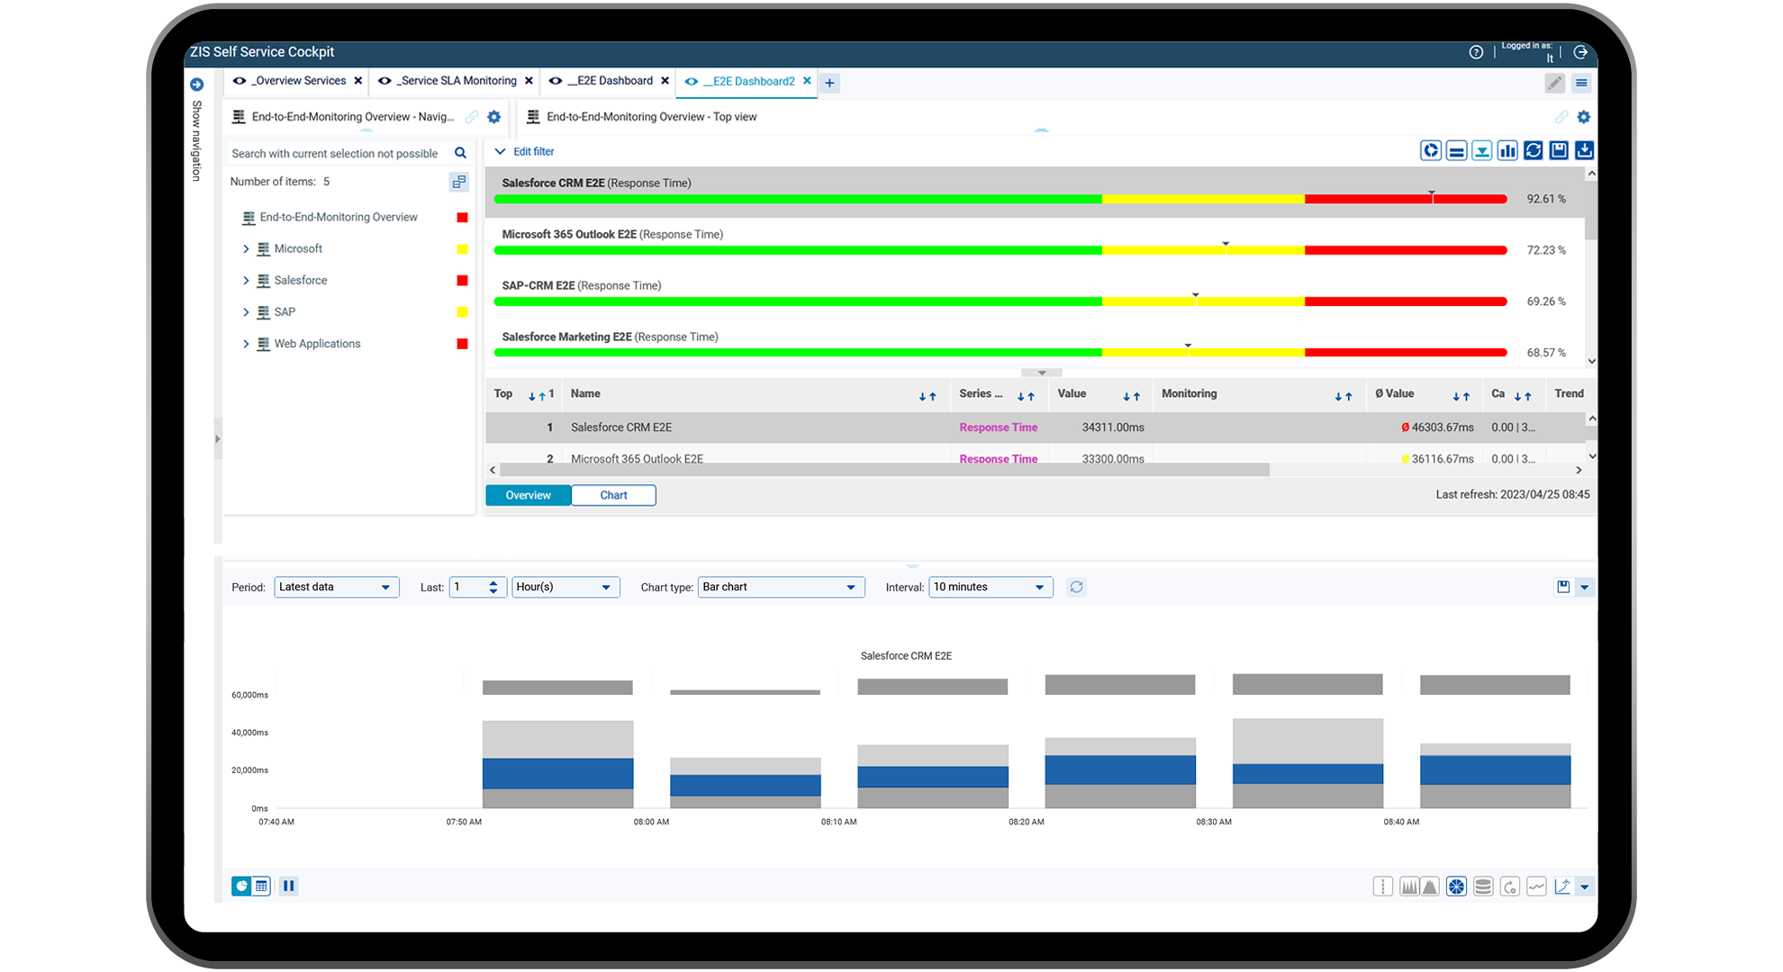Screen dimensions: 1783x972
Task: Select End-to-End-Monitoring Overview tree item
Action: 339,217
